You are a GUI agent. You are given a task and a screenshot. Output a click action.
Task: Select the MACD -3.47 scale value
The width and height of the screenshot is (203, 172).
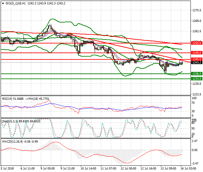pos(195,164)
